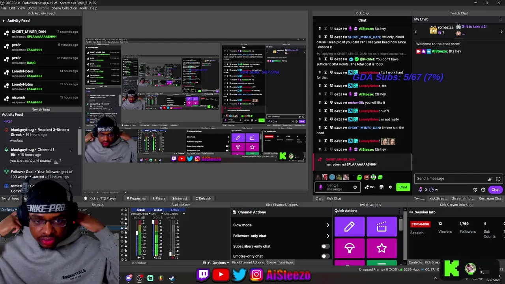
Task: Click the celebration icon in Twitch message box
Action: [490, 179]
